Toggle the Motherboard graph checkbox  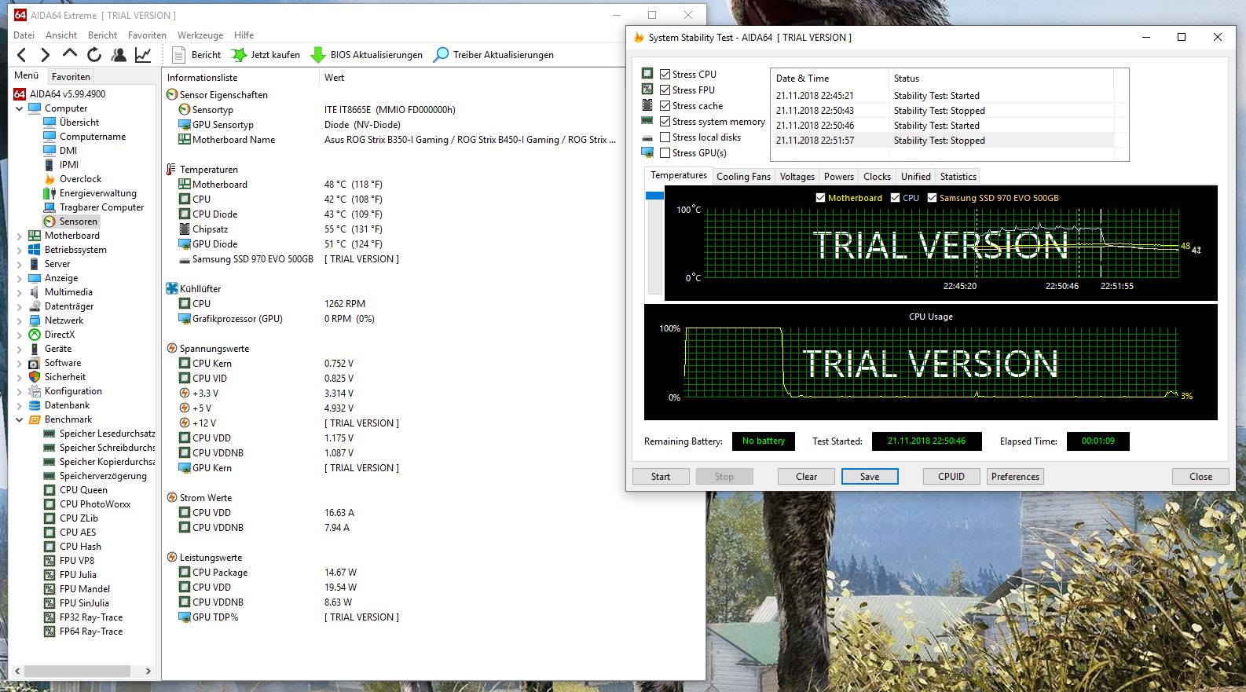pos(821,198)
